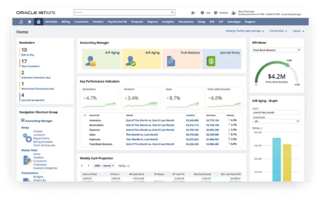The image size is (321, 198).
Task: Click the Sales 8.7% KPI card
Action: (x=183, y=98)
